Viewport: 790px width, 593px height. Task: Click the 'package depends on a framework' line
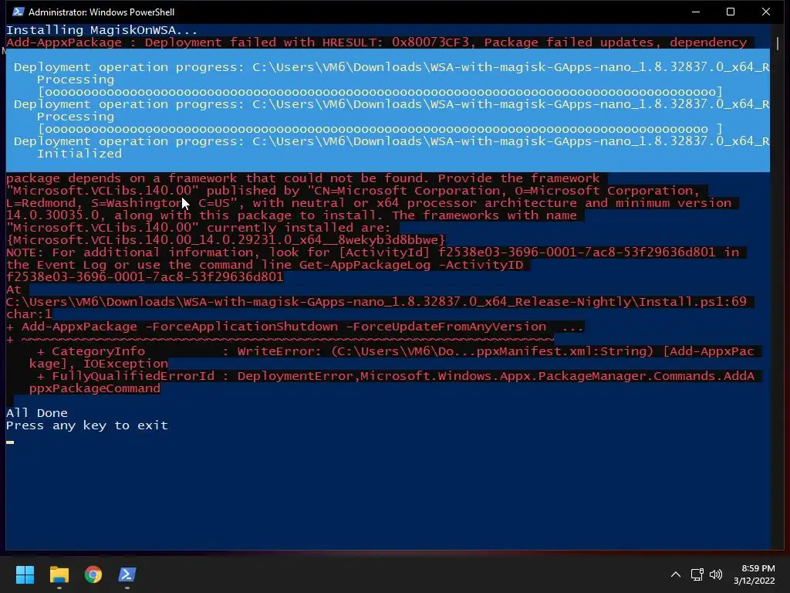(302, 178)
